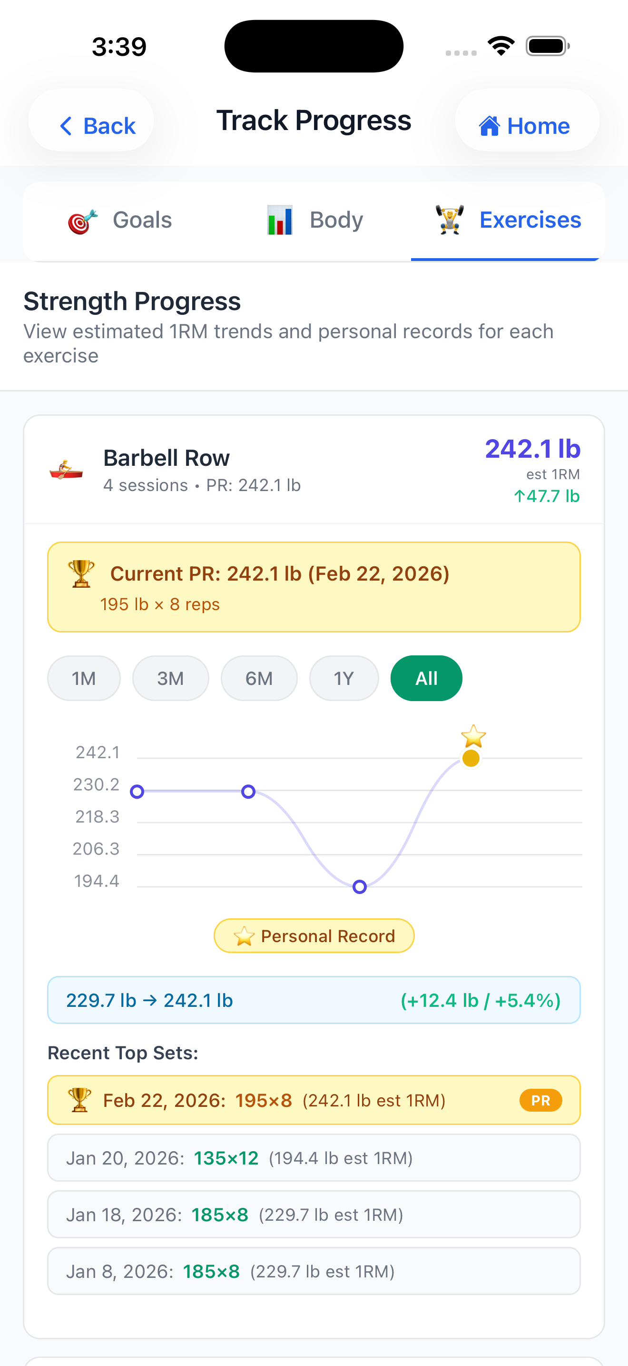Open the Jan 18, 2026 top set row

314,1215
